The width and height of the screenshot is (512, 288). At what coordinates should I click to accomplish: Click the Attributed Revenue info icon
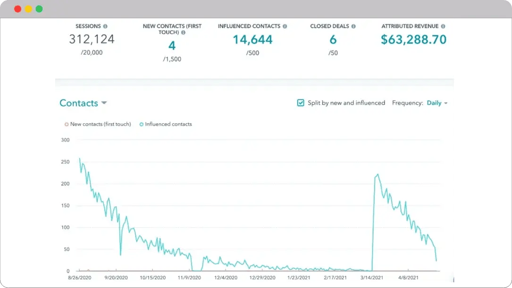tap(442, 26)
